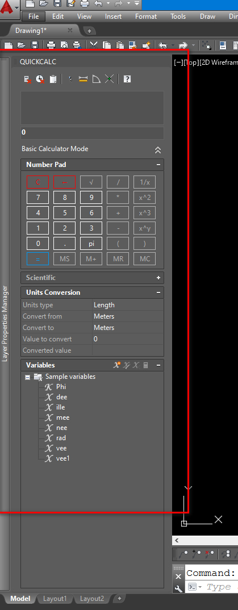The image size is (238, 610).
Task: Collapse the Units Conversion section
Action: point(158,293)
